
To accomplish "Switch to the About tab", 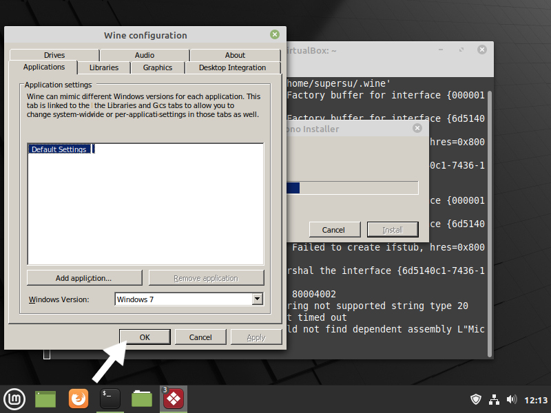I will coord(235,55).
